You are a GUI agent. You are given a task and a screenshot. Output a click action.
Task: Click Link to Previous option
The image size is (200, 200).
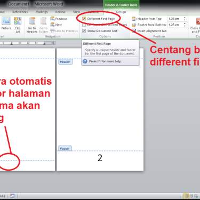coord(64,31)
